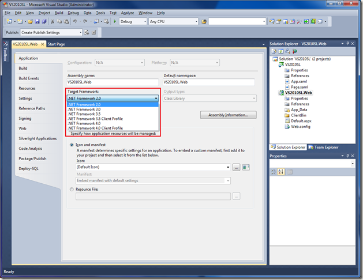Select the ClientBin folder in Solution Explorer

(x=298, y=115)
